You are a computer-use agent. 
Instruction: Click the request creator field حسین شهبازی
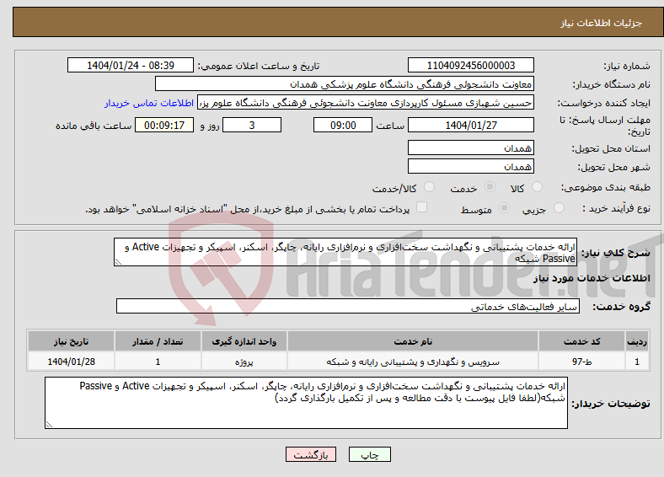point(366,103)
